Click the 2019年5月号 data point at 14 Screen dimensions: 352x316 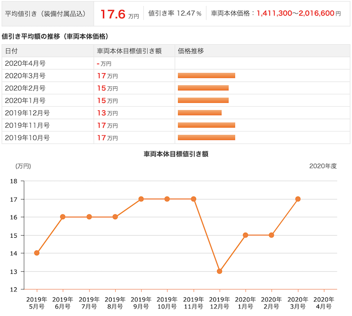37,253
